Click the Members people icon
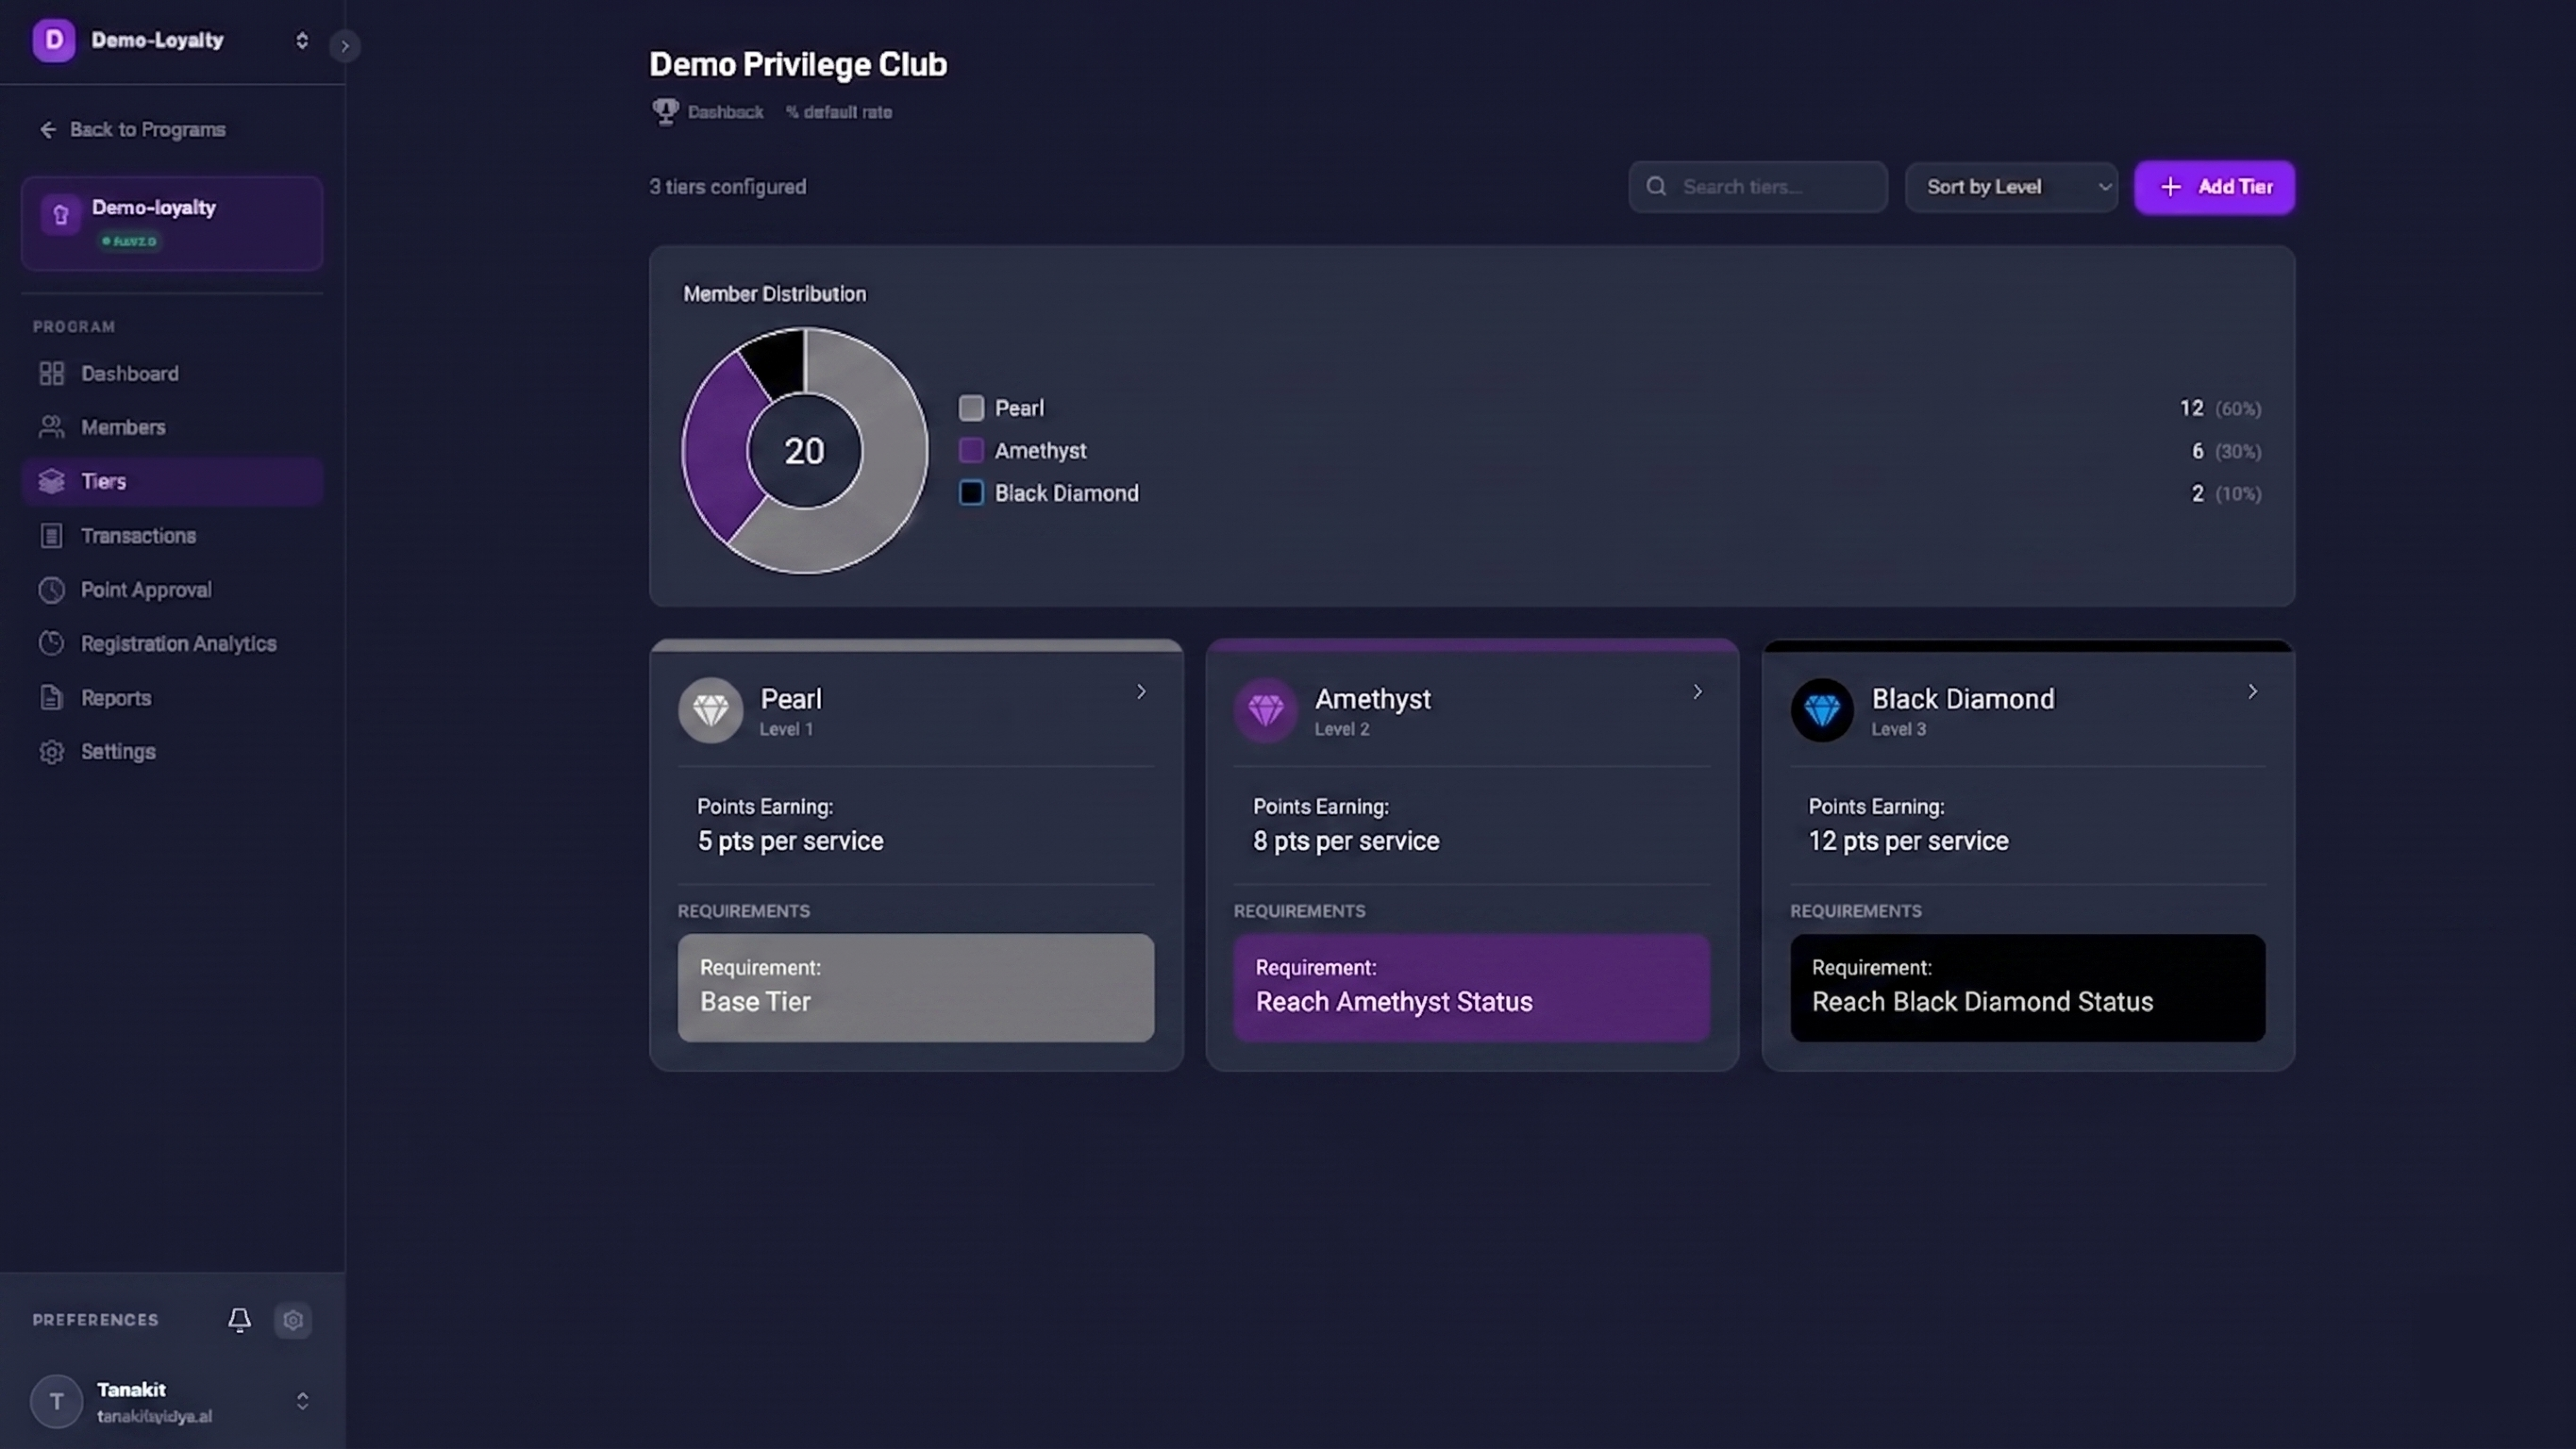 pyautogui.click(x=51, y=427)
